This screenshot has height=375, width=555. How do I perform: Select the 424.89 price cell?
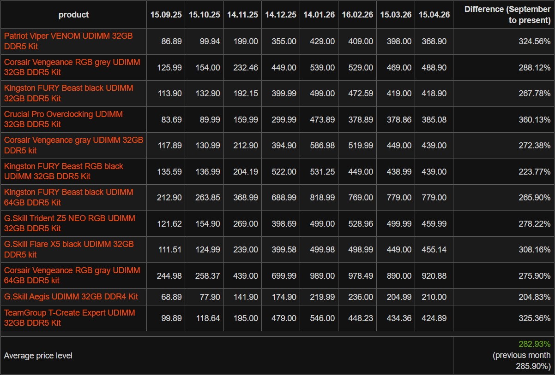pyautogui.click(x=434, y=318)
